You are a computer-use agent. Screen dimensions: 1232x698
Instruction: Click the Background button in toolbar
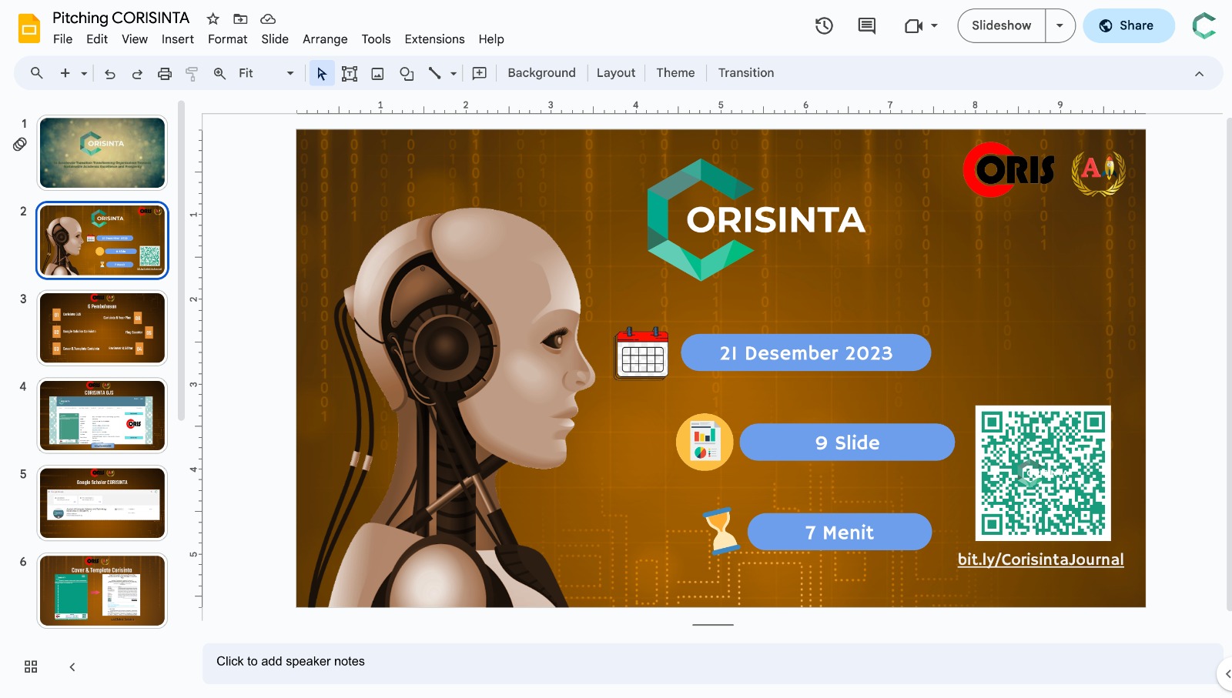point(541,73)
